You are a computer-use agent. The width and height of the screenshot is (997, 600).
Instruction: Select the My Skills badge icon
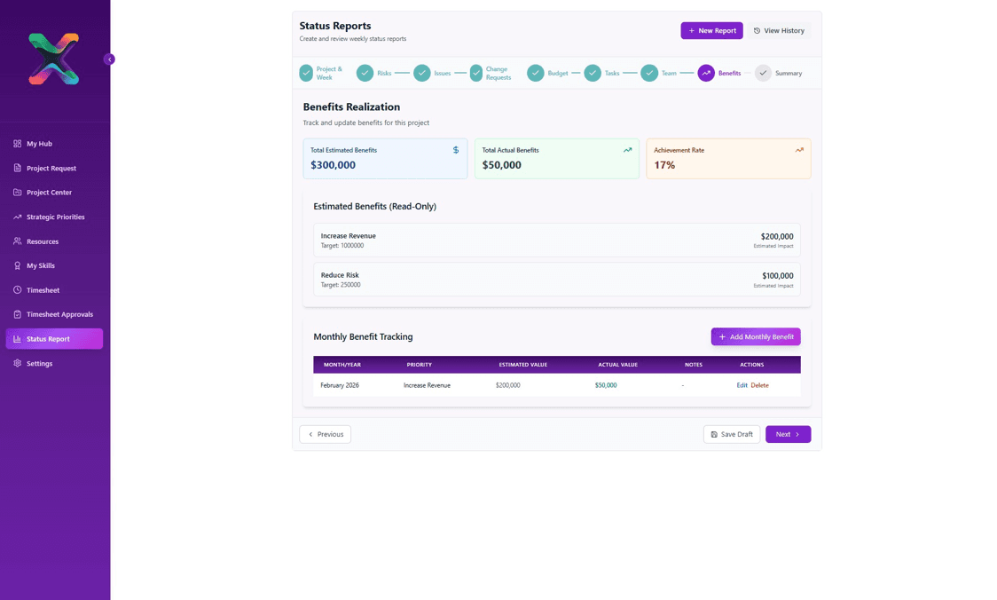[x=17, y=265]
